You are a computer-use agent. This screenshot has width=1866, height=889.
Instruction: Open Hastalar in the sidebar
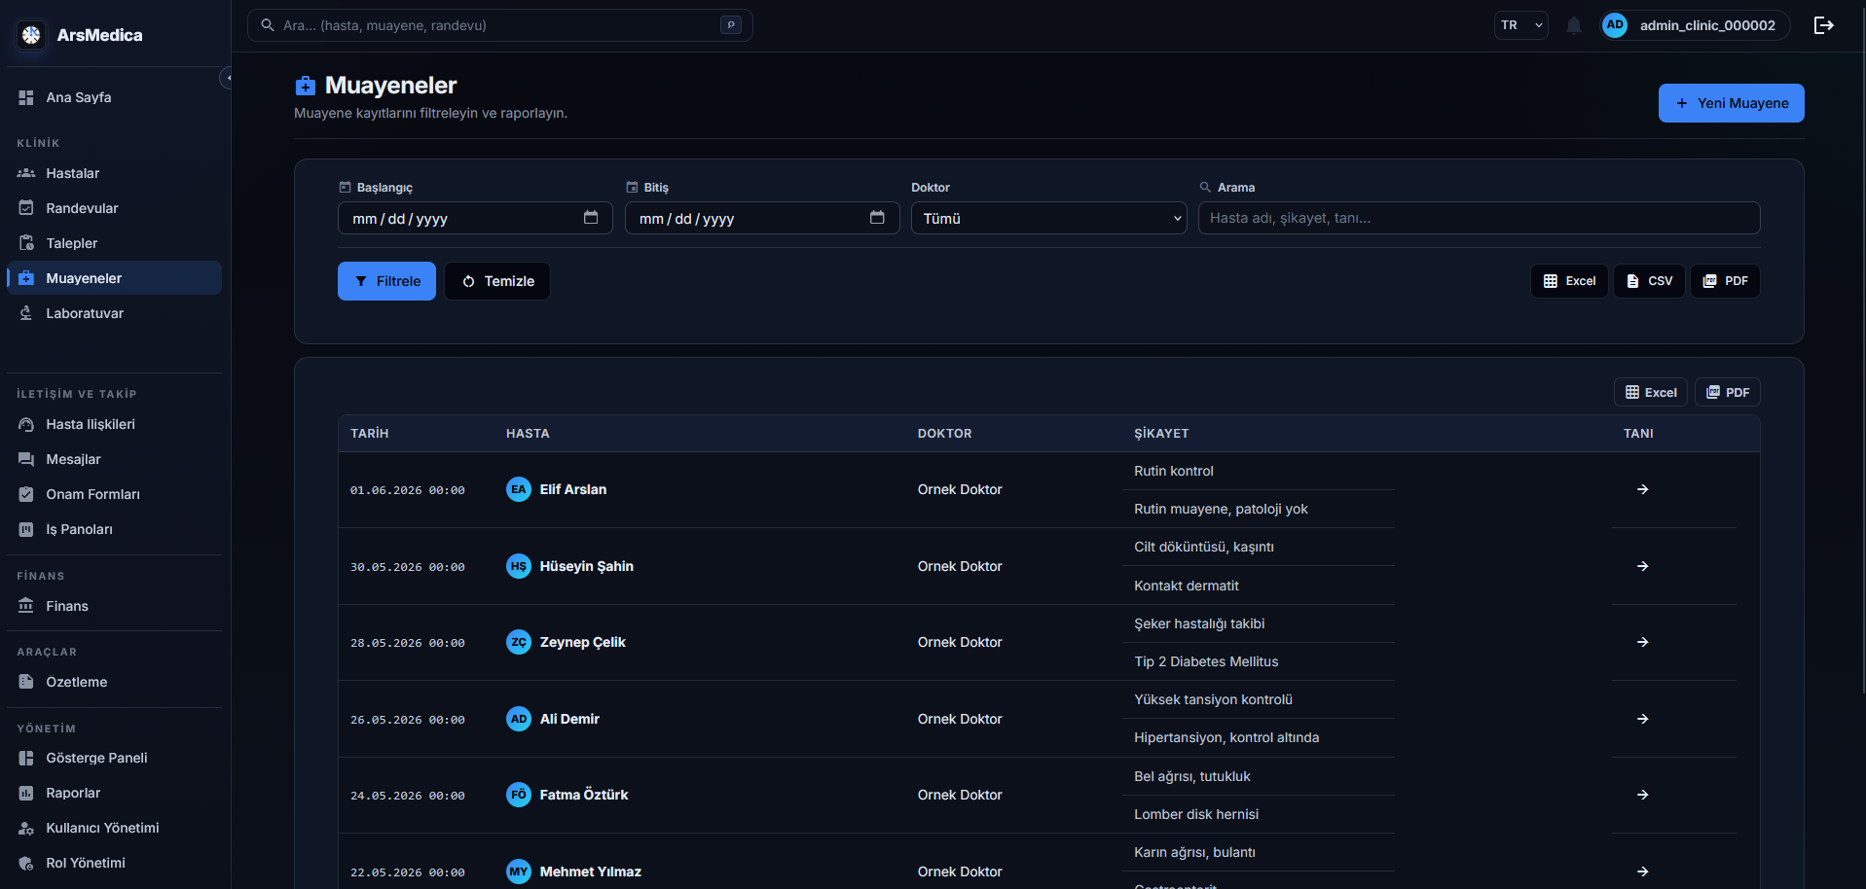114,173
